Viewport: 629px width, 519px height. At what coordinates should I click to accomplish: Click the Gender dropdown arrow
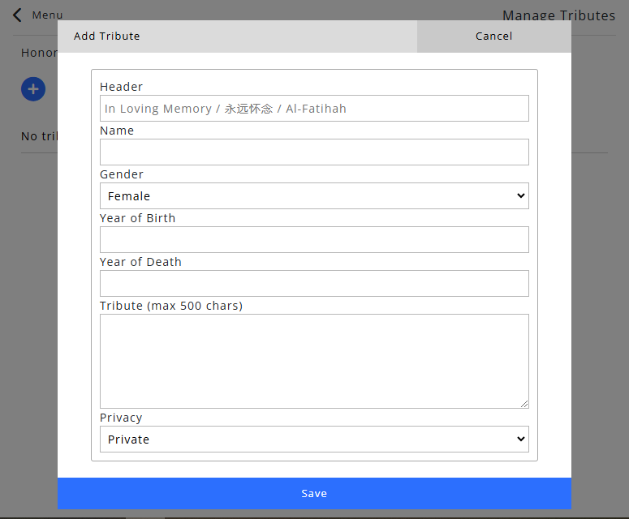520,195
